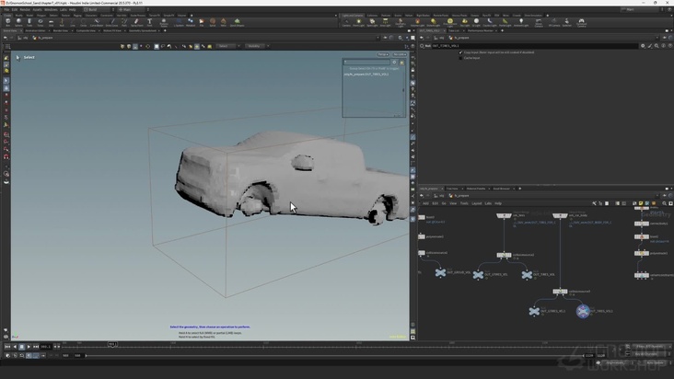The width and height of the screenshot is (674, 379).
Task: Click the OUT_GROUD_VOL null node
Action: pos(440,272)
